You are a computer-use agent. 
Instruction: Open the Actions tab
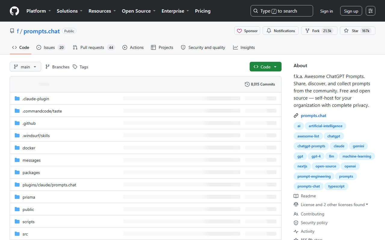pos(133,47)
